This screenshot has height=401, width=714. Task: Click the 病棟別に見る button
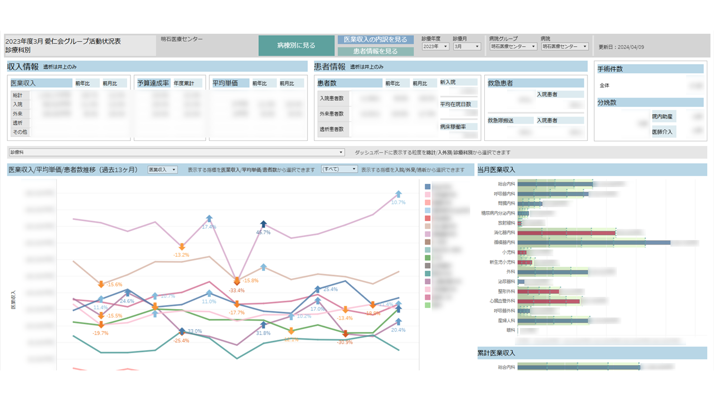(x=296, y=46)
